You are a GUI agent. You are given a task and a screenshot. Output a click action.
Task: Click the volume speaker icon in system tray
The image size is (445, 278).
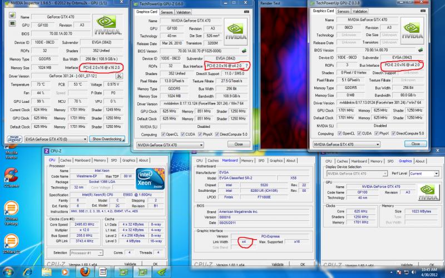click(413, 272)
